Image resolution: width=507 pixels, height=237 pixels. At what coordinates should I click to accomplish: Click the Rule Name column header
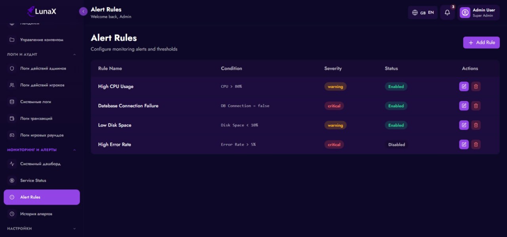click(110, 68)
